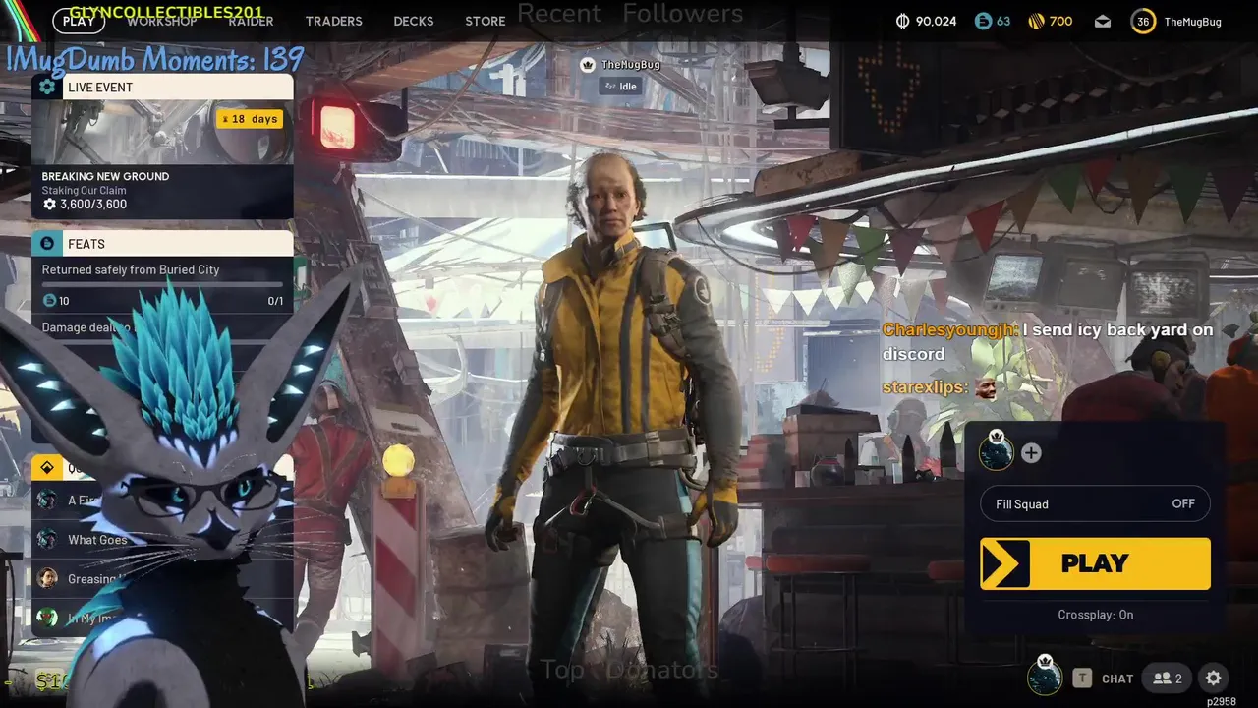Viewport: 1258px width, 708px height.
Task: Open the settings gear in bottom right
Action: point(1214,678)
